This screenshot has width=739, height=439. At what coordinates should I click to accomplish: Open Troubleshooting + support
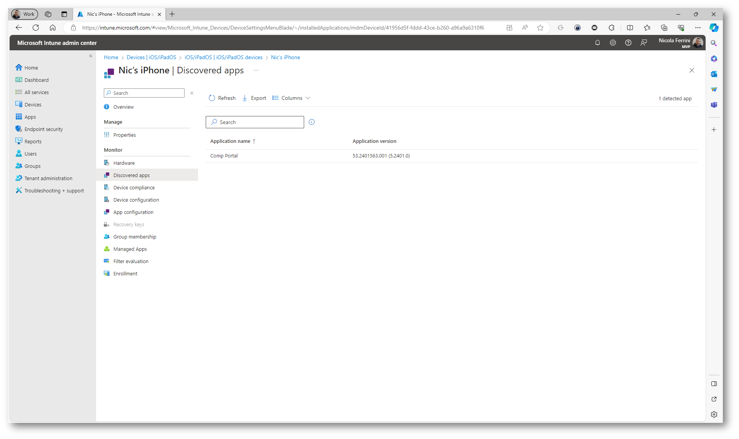(49, 191)
